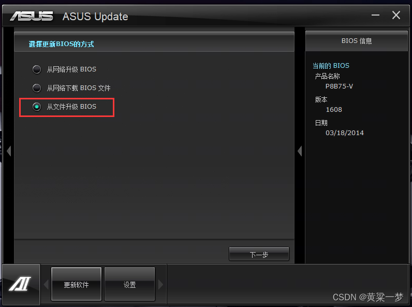Select 从网络下载 BIOS 文件 radio option
The image size is (412, 307).
click(x=37, y=88)
